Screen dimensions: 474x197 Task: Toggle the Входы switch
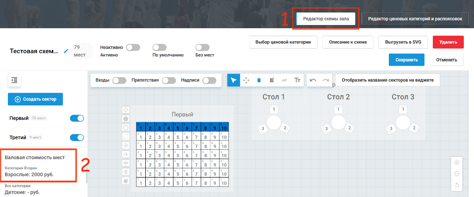pyautogui.click(x=119, y=80)
